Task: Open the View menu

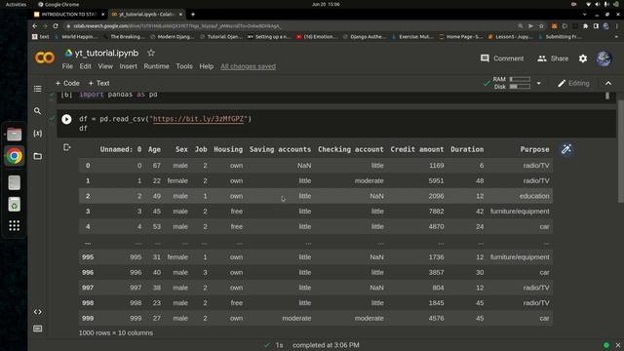Action: [105, 66]
